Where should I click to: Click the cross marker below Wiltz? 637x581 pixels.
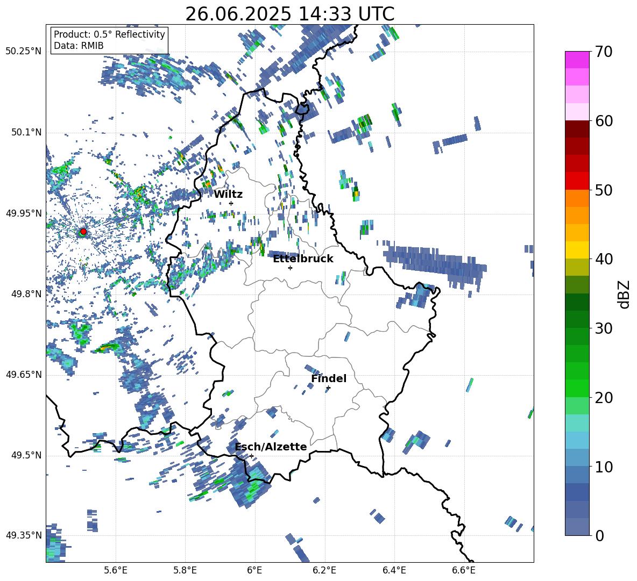pyautogui.click(x=231, y=203)
